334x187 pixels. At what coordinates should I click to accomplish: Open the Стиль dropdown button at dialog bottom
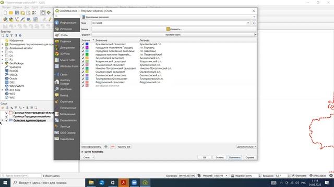click(x=88, y=157)
